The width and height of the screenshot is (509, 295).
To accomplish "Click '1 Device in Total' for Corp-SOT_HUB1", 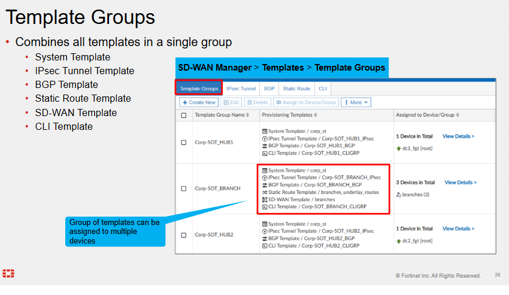I will [x=414, y=136].
